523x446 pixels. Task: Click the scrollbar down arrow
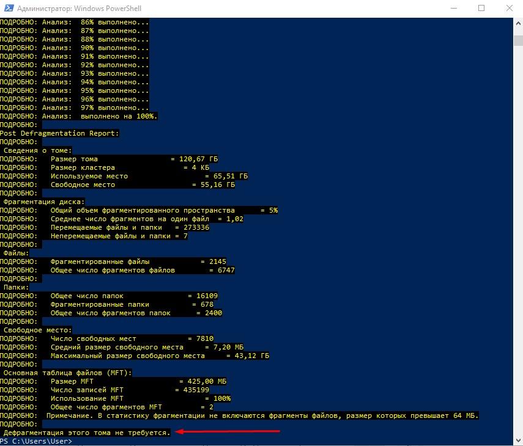coord(518,440)
